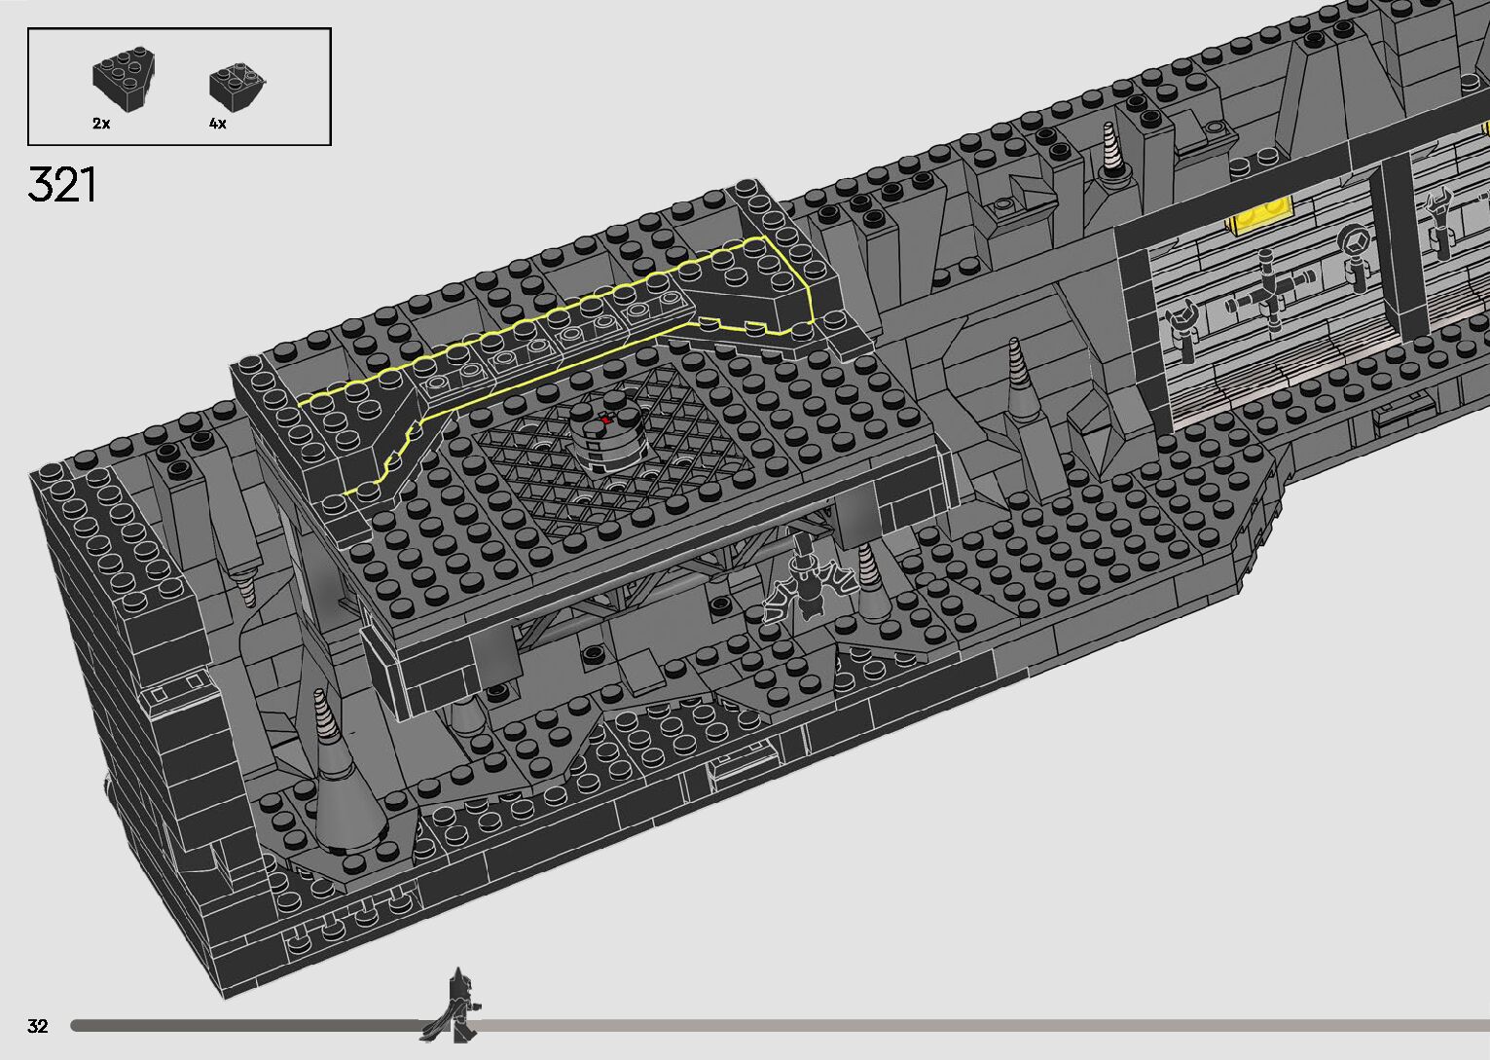
Task: Click the "4x" quantity label
Action: tap(217, 124)
